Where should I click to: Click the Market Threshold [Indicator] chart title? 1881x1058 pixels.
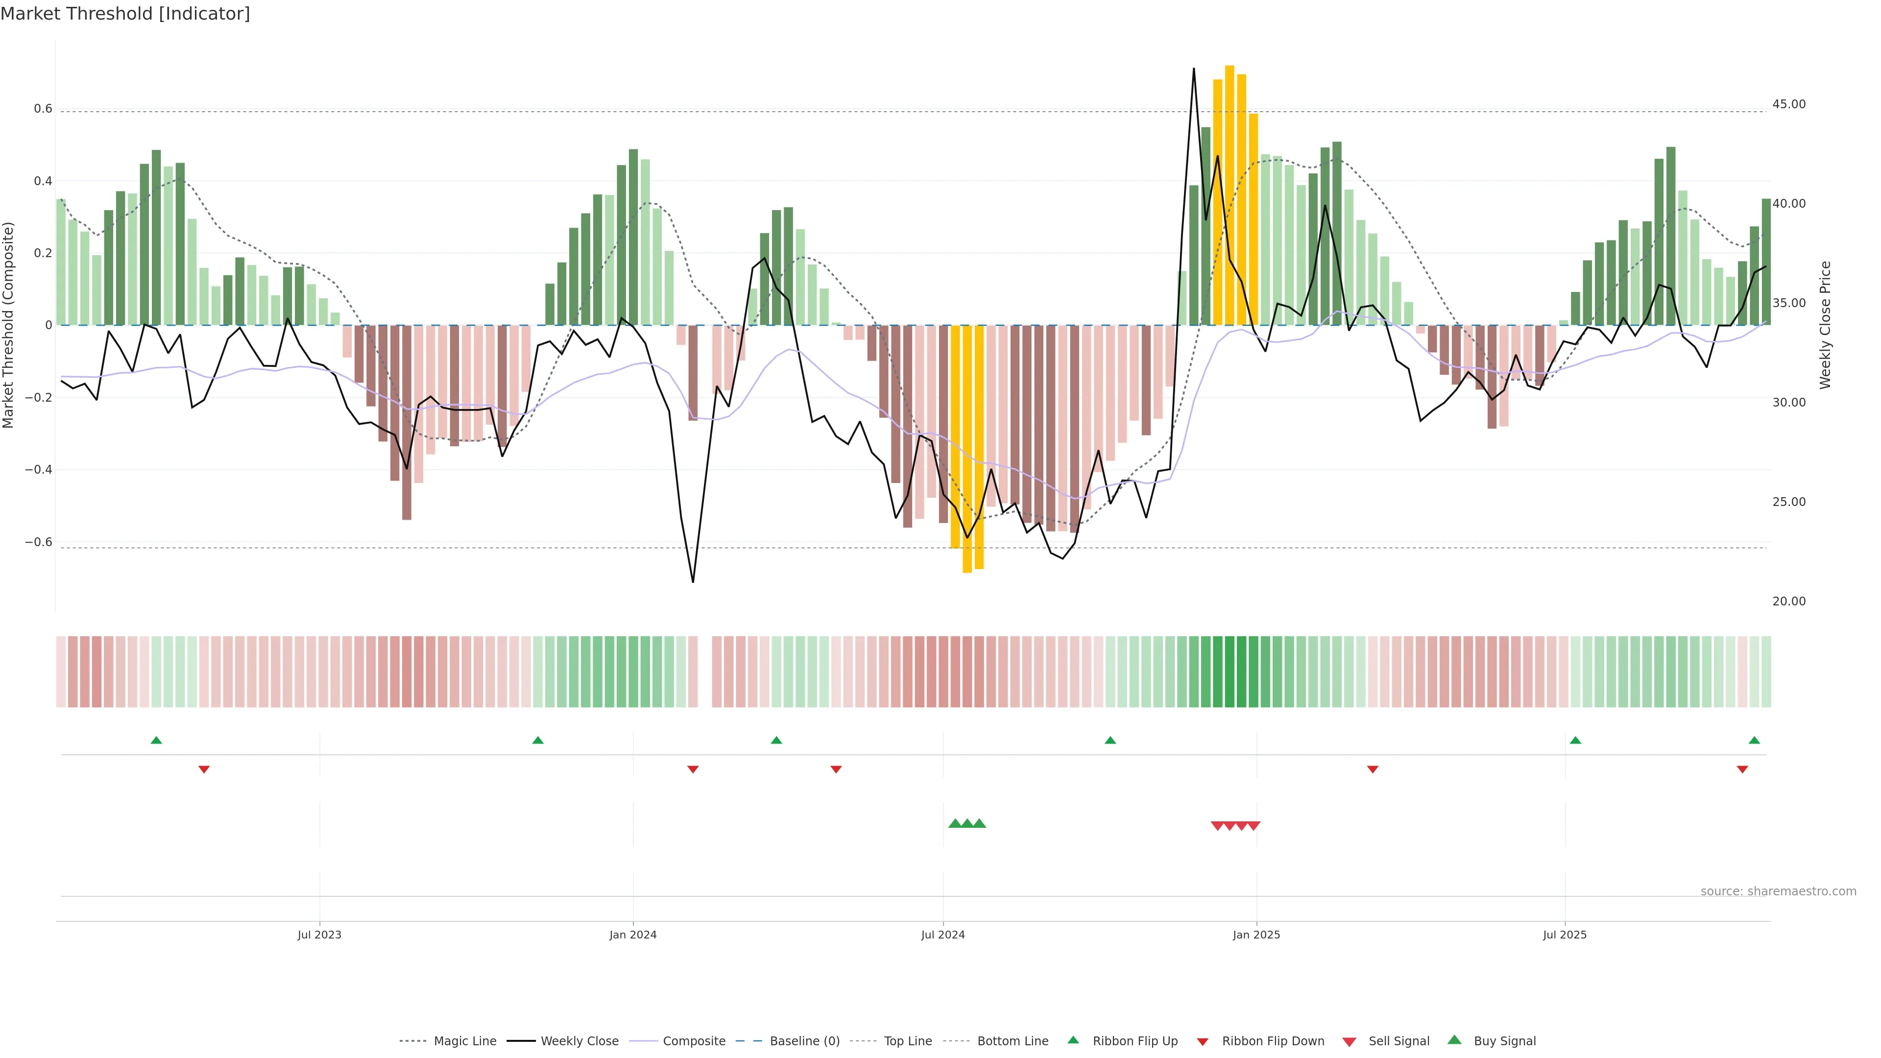click(125, 14)
